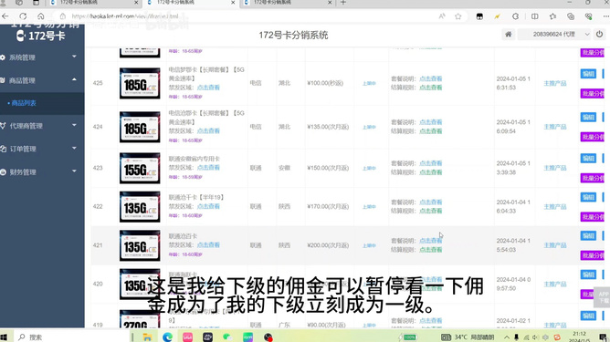Open 135G thumbnail in row 422

140,207
